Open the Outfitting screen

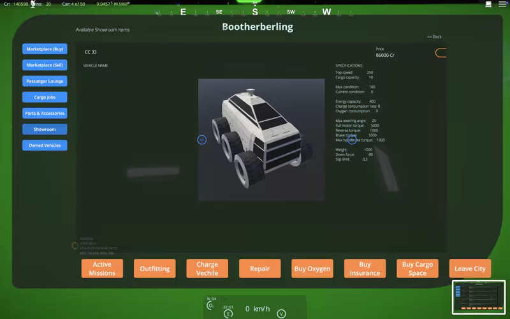[x=155, y=269]
